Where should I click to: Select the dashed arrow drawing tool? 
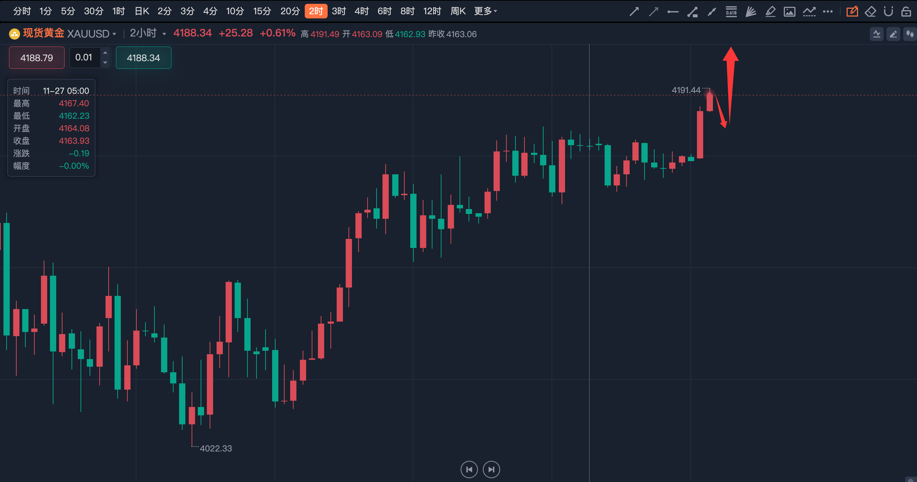pyautogui.click(x=654, y=12)
